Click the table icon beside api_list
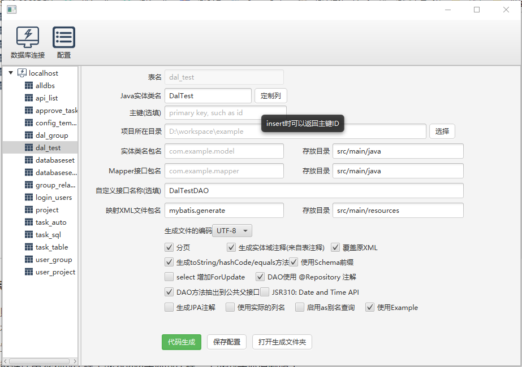Image resolution: width=522 pixels, height=367 pixels. click(x=29, y=98)
